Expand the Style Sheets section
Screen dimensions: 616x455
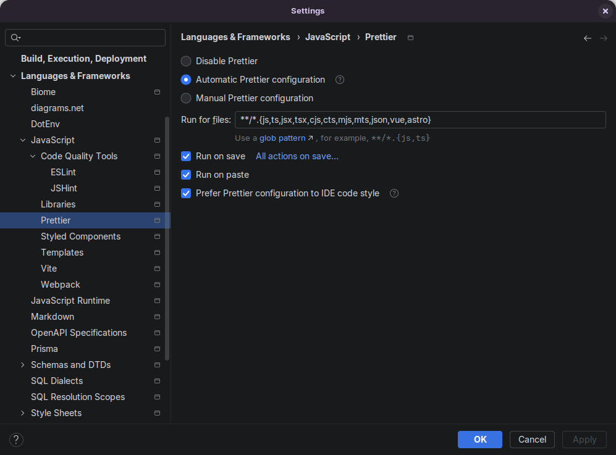tap(23, 413)
